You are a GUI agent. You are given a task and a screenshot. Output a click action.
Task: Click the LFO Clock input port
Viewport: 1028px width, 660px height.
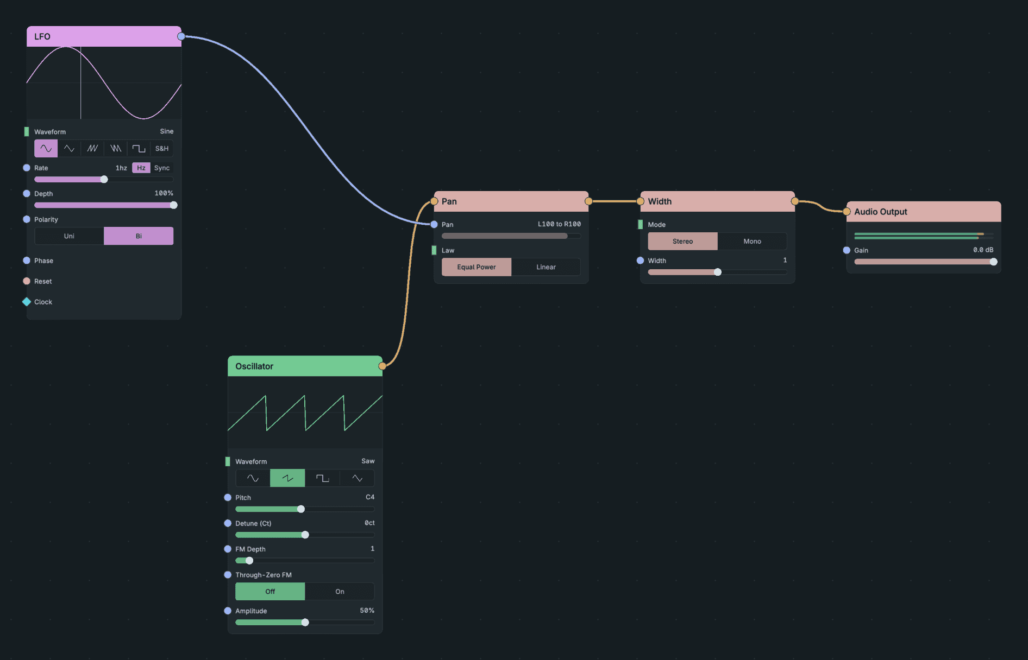pyautogui.click(x=27, y=302)
